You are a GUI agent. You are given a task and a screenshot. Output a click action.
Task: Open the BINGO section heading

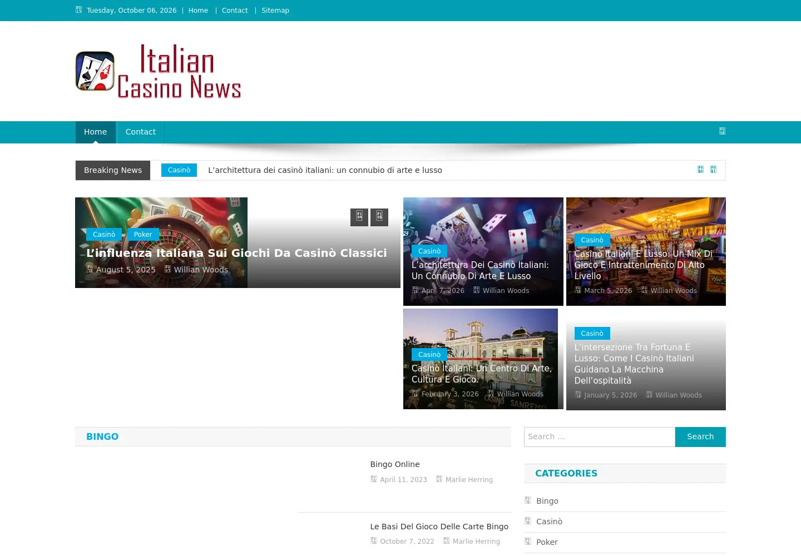coord(102,437)
